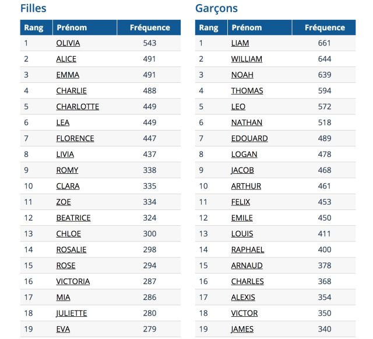Click the ALICE name link
The width and height of the screenshot is (373, 339).
pos(66,59)
